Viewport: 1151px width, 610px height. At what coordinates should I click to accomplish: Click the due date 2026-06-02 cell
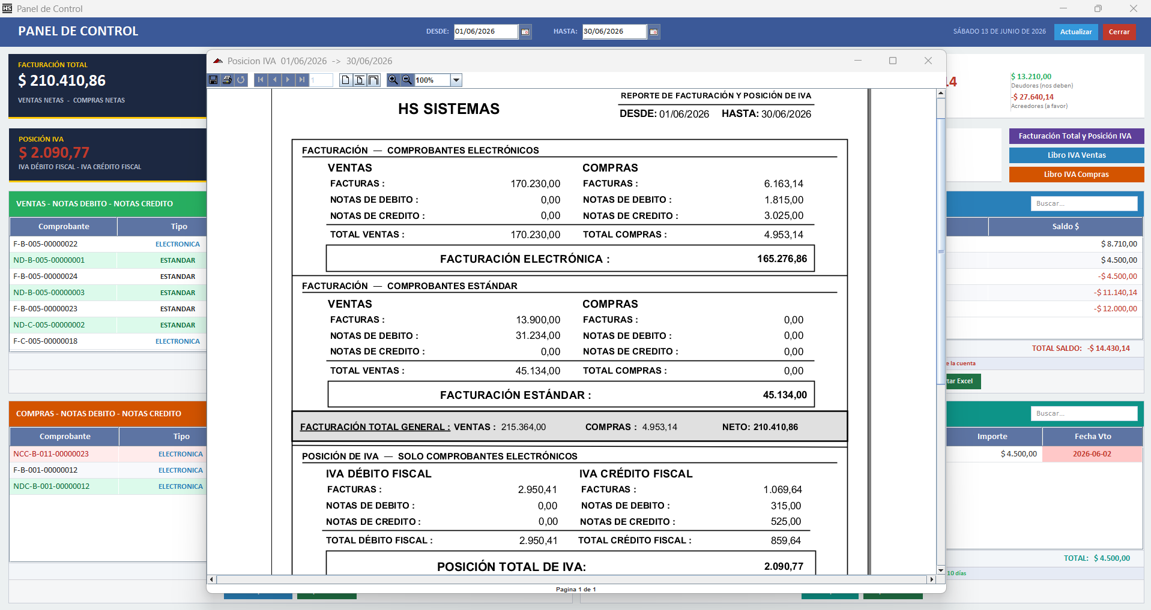[1092, 454]
